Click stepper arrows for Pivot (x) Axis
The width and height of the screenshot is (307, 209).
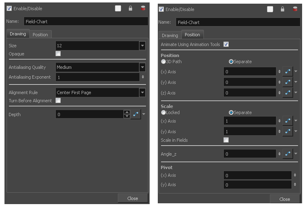(x=295, y=175)
